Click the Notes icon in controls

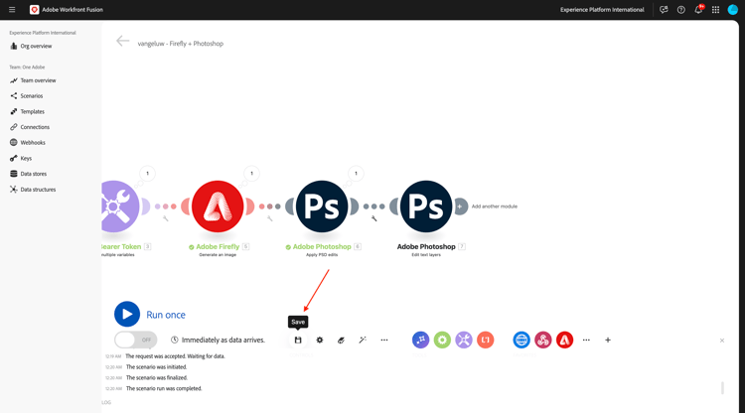(x=341, y=340)
